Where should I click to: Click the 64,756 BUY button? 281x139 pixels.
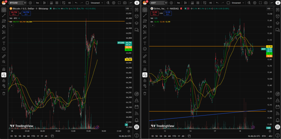[26, 13]
